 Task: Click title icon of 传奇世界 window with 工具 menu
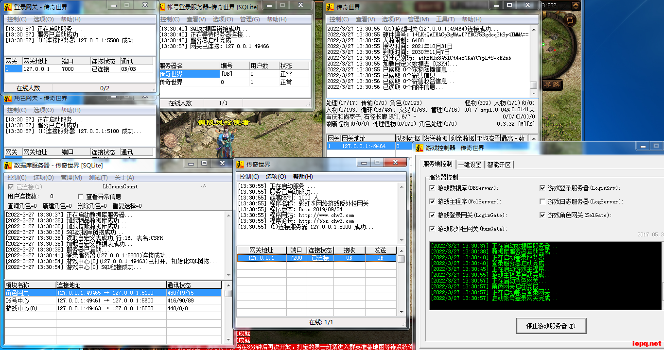click(330, 7)
